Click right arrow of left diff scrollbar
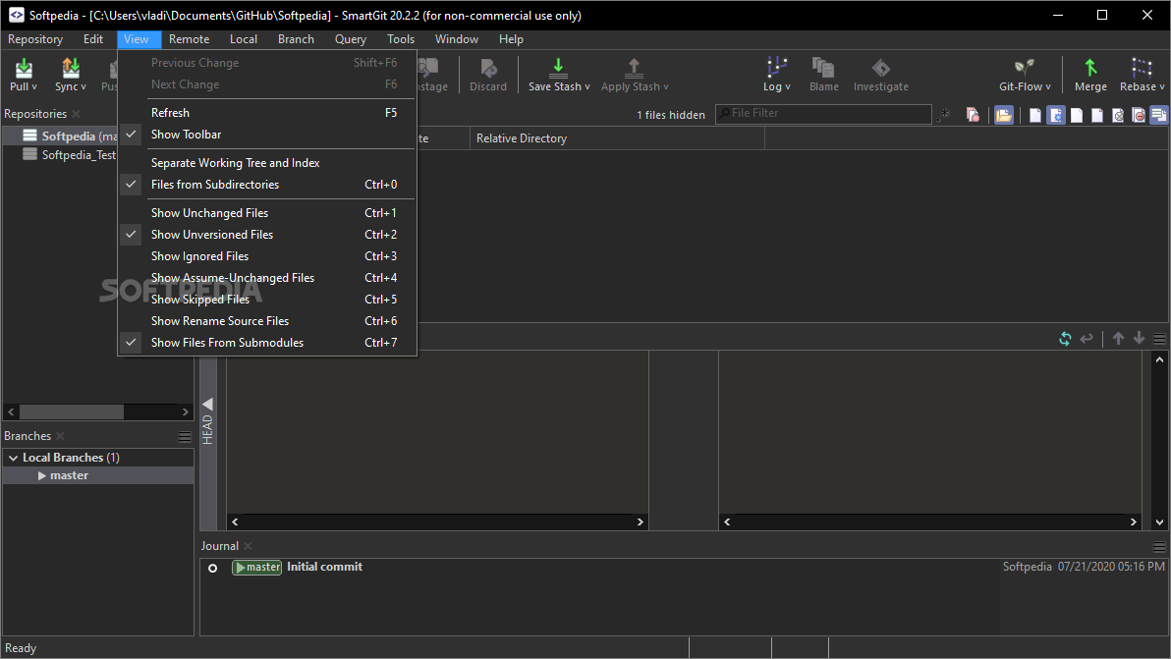The image size is (1171, 659). coord(640,522)
